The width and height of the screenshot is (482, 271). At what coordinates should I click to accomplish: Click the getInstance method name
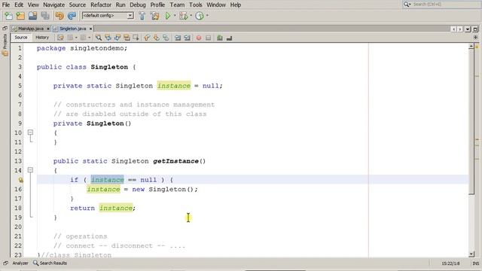[175, 161]
